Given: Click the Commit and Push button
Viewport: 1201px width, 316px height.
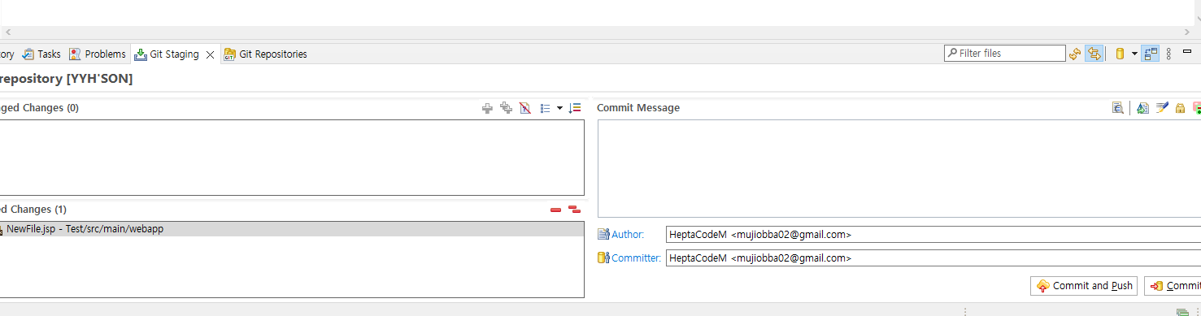Looking at the screenshot, I should (x=1084, y=286).
